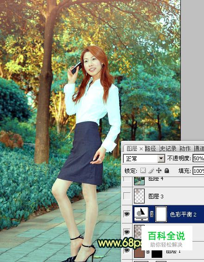This screenshot has width=204, height=262.
Task: Click the 填充 fill field showing 100%
Action: [x=198, y=171]
